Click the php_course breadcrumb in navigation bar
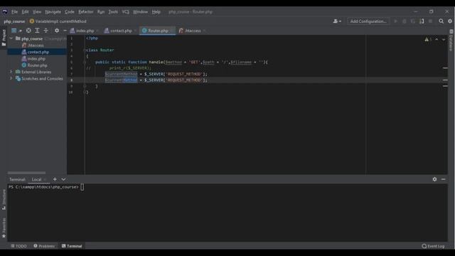The width and height of the screenshot is (455, 256). point(14,21)
